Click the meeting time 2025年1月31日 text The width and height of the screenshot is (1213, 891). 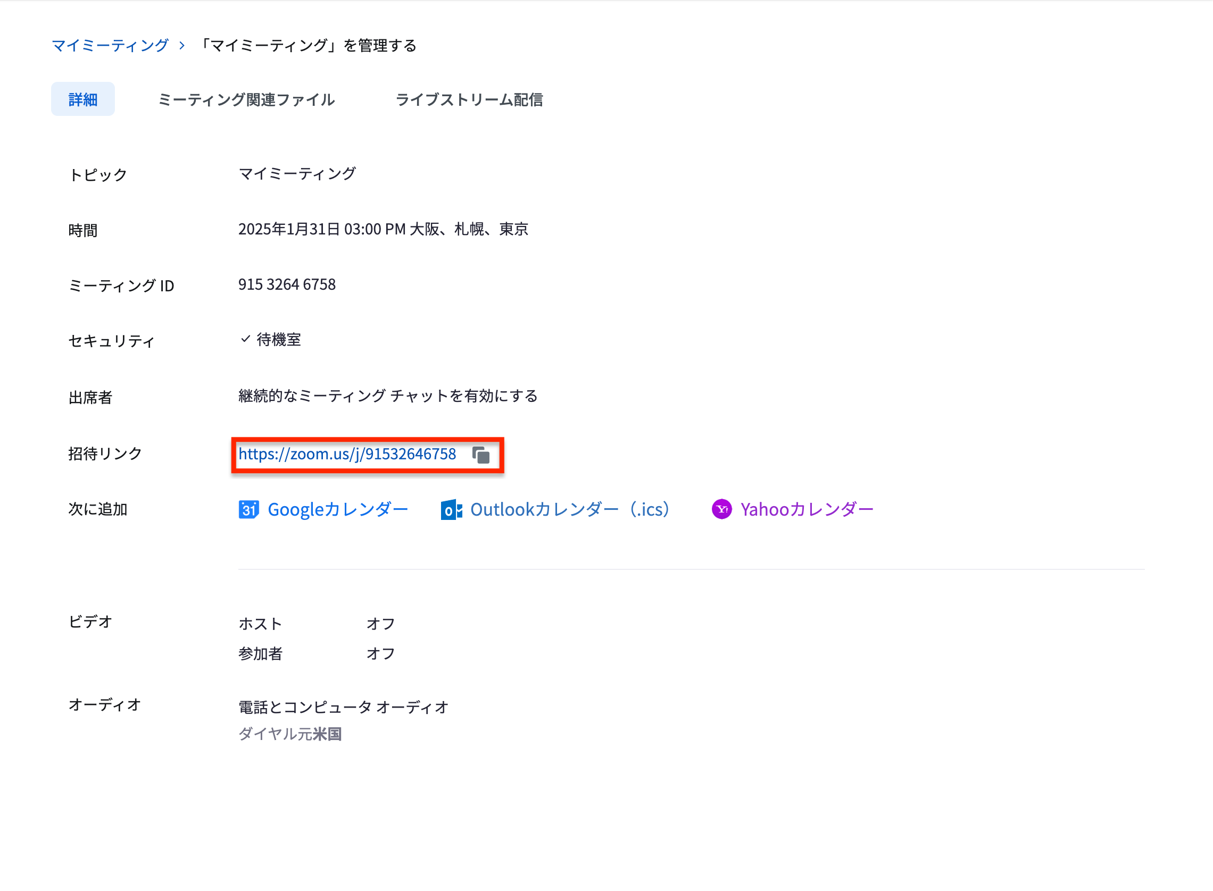point(383,229)
